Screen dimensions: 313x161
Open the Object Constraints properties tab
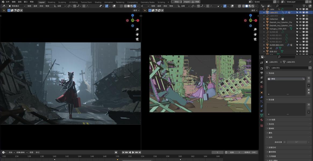click(x=262, y=111)
